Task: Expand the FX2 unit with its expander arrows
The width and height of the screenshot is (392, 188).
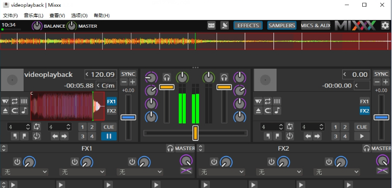Action: (x=200, y=149)
